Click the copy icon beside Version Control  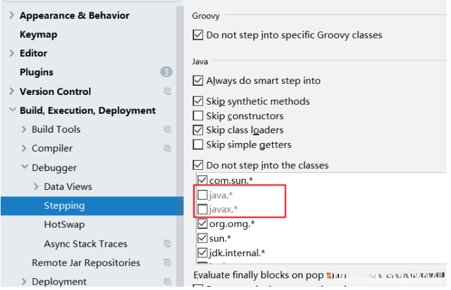[x=167, y=92]
